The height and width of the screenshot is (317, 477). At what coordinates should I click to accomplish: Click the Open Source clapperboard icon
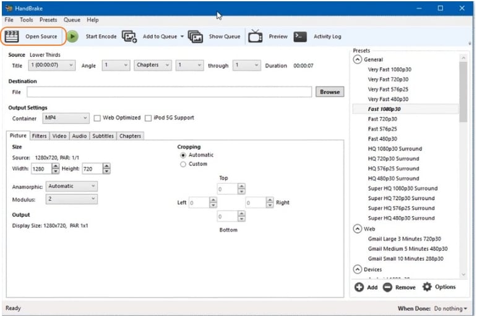pyautogui.click(x=12, y=37)
